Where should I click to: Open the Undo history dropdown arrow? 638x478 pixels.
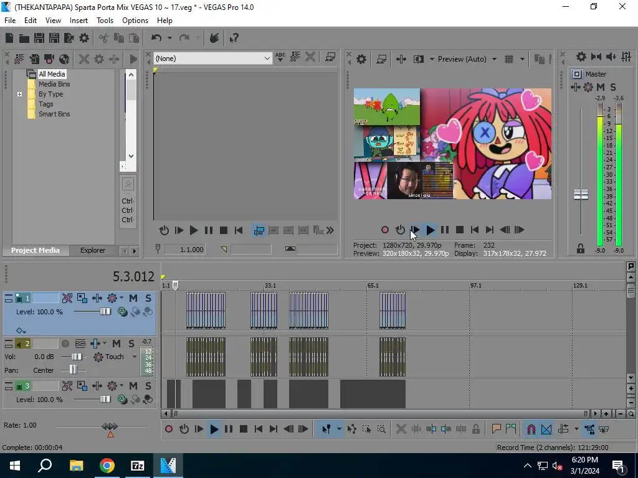tap(169, 38)
